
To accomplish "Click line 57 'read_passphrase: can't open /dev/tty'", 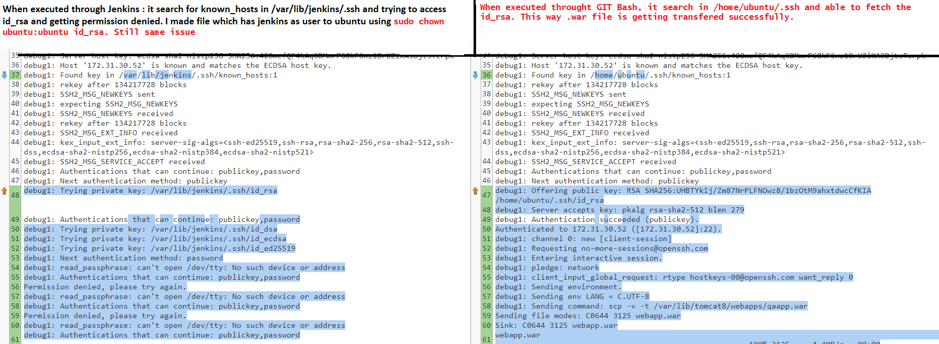I will pos(185,296).
